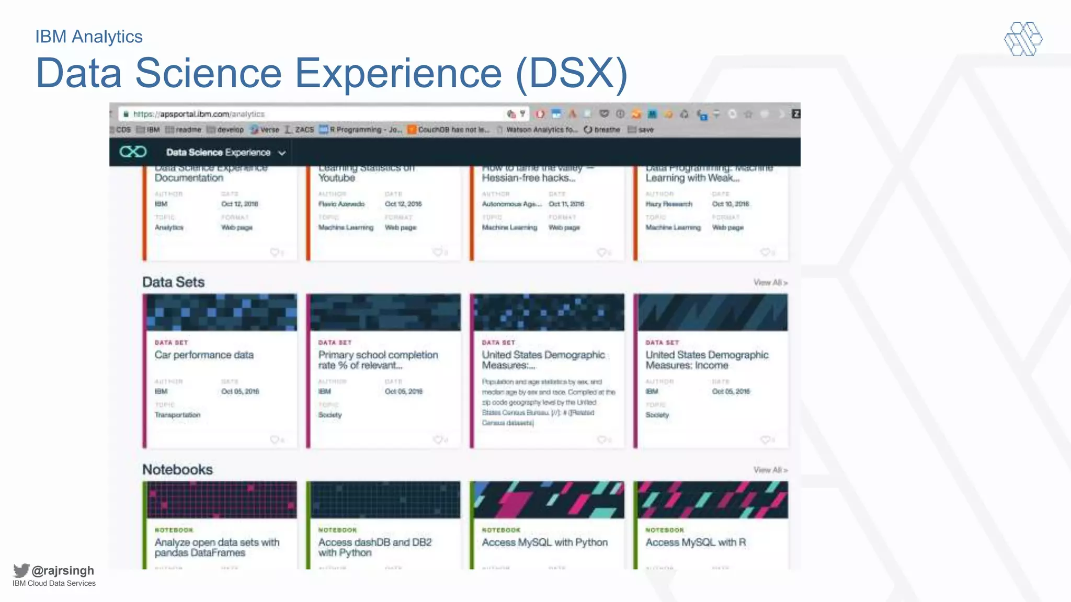
Task: Click the Analyze open data sets notebook thumbnail
Action: [221, 500]
